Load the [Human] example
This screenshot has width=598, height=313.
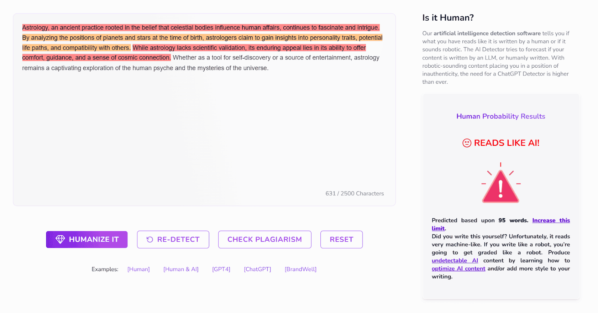138,269
